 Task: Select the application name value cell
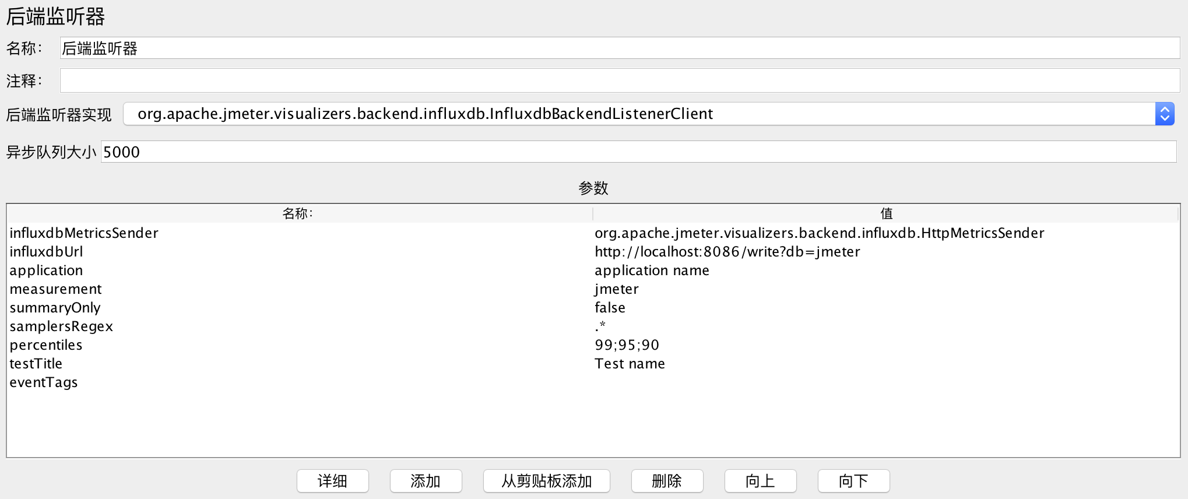pos(886,270)
